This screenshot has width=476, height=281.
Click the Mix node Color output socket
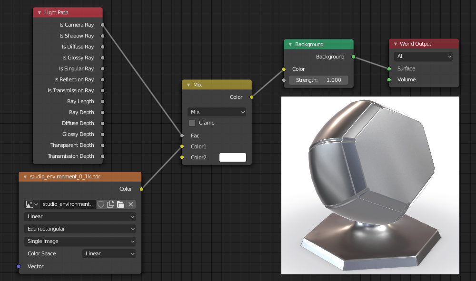(x=252, y=97)
